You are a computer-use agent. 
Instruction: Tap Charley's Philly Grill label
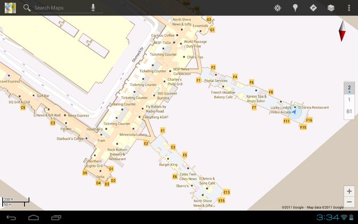tap(175, 82)
